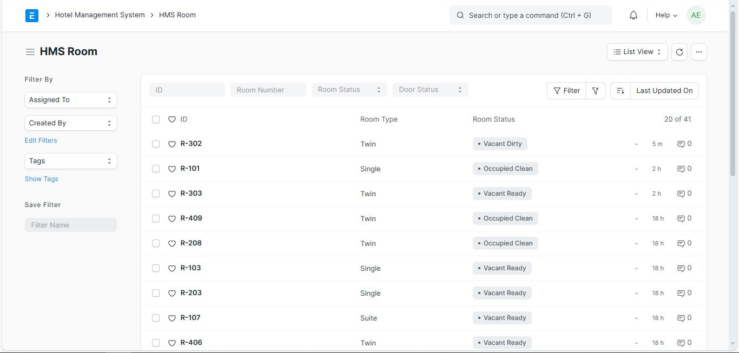The width and height of the screenshot is (739, 353).
Task: Go to Hotel Management System breadcrumb
Action: [x=100, y=15]
